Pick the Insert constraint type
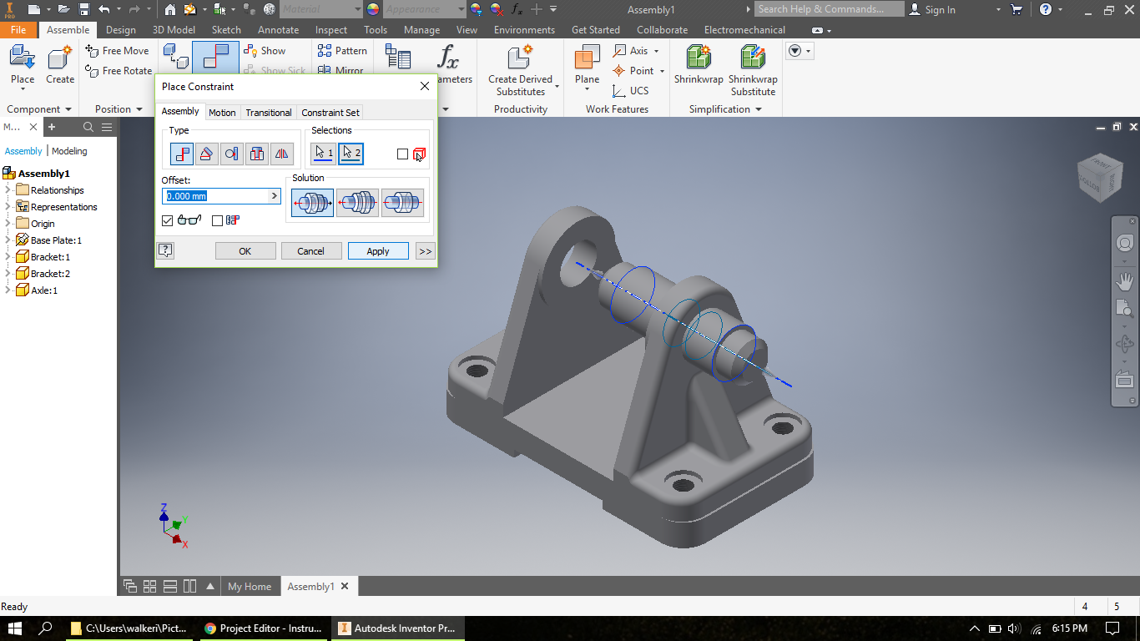1140x641 pixels. click(256, 154)
